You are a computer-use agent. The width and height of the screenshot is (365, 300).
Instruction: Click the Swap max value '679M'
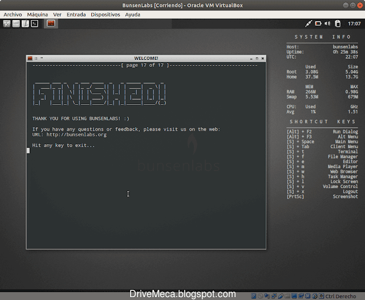coord(353,97)
